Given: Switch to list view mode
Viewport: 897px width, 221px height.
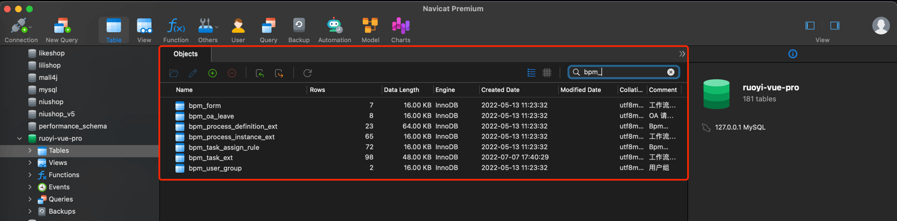Looking at the screenshot, I should [x=531, y=73].
